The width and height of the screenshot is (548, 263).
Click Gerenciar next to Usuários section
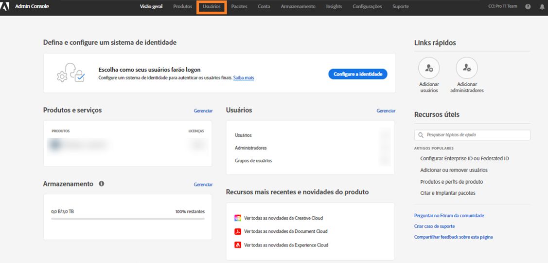tap(386, 111)
